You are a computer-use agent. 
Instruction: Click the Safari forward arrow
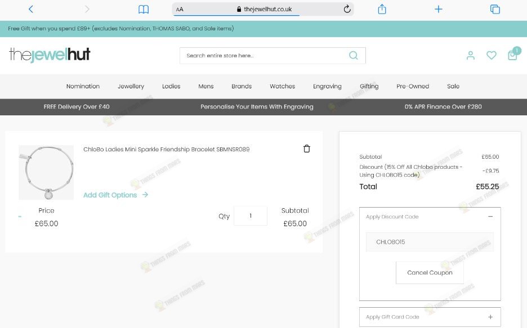tap(87, 9)
